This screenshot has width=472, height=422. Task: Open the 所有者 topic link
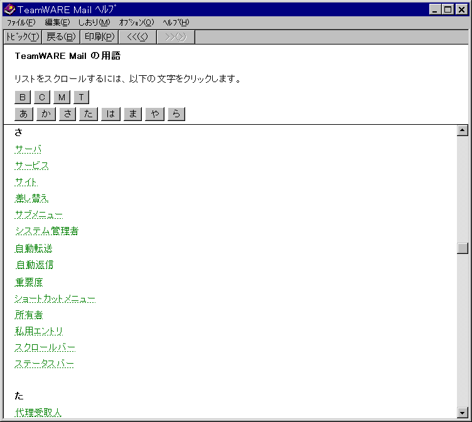pyautogui.click(x=29, y=315)
